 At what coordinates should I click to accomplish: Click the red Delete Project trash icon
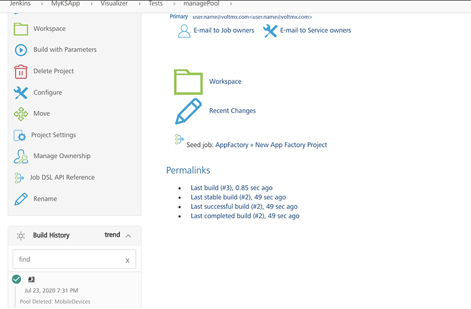point(21,71)
